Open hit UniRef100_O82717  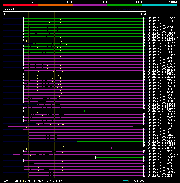point(161,40)
